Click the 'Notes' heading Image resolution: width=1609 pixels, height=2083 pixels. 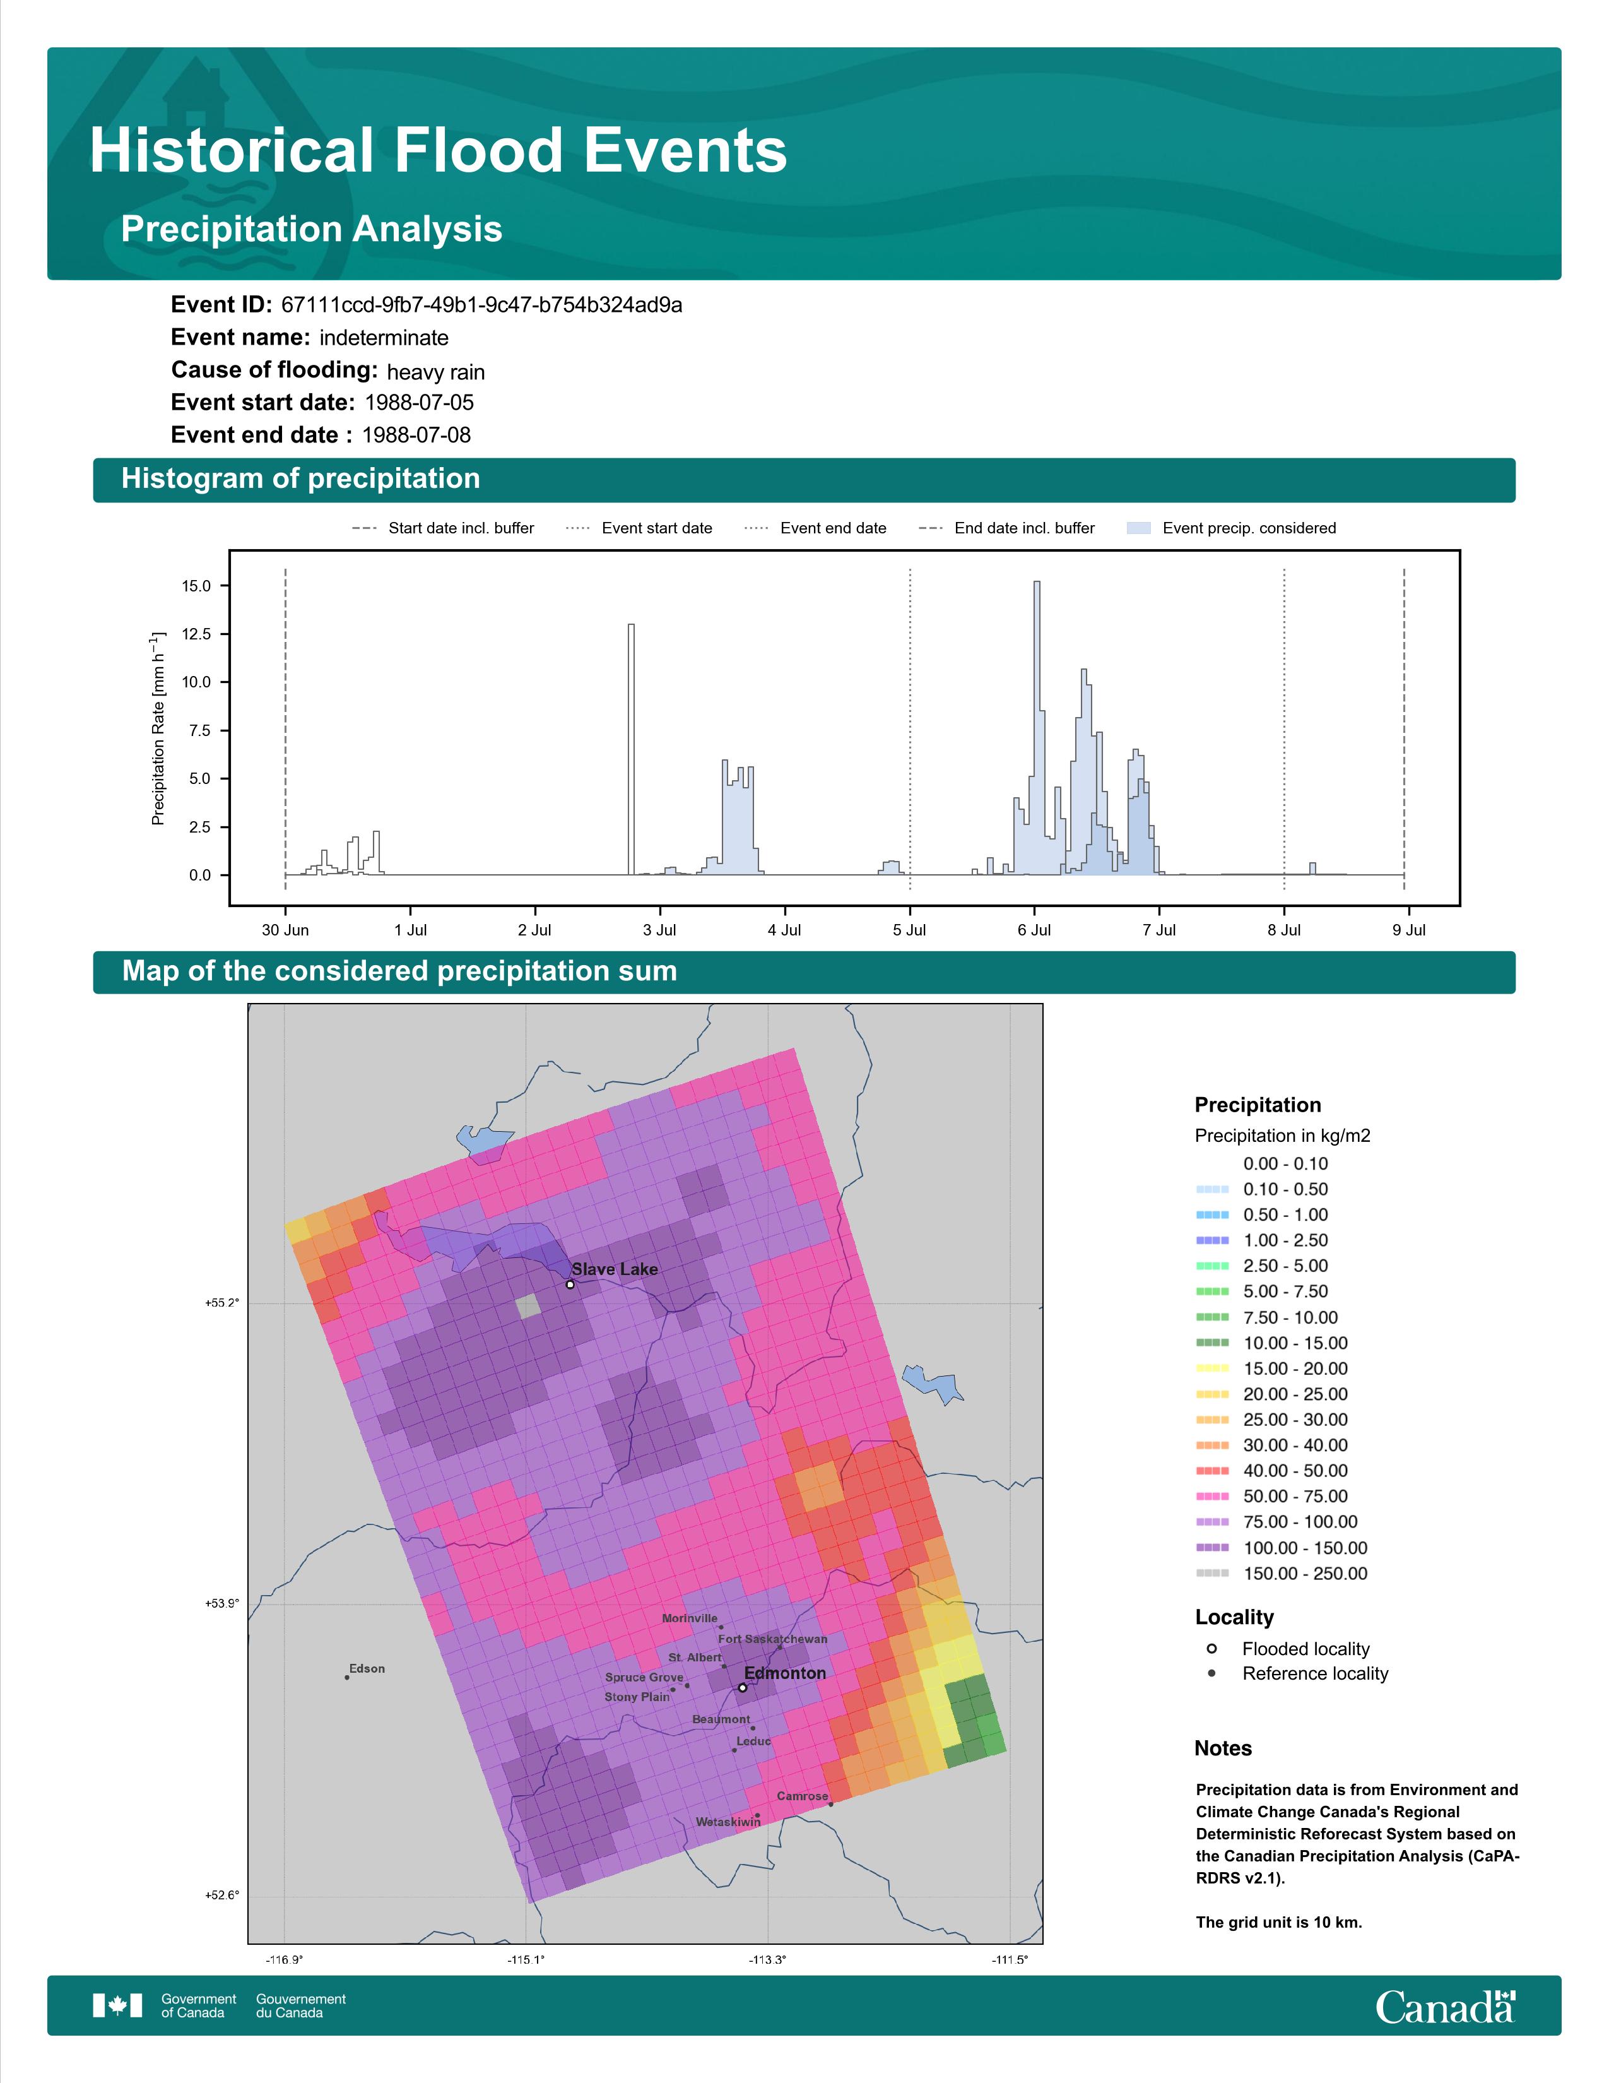click(1223, 1748)
